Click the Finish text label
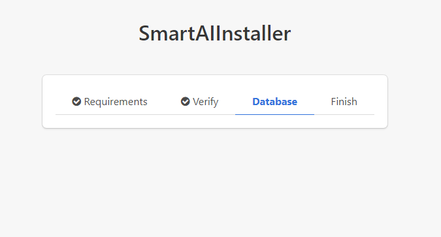The width and height of the screenshot is (441, 237). (x=344, y=101)
